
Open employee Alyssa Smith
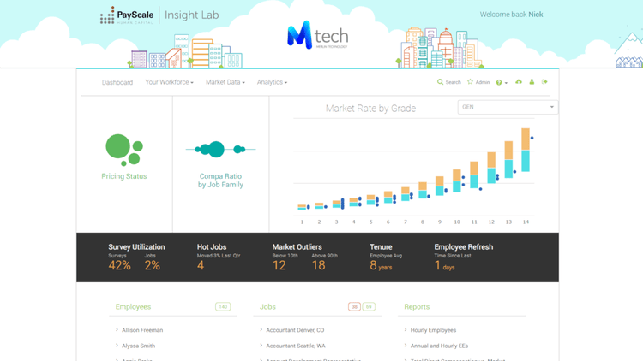pyautogui.click(x=139, y=346)
